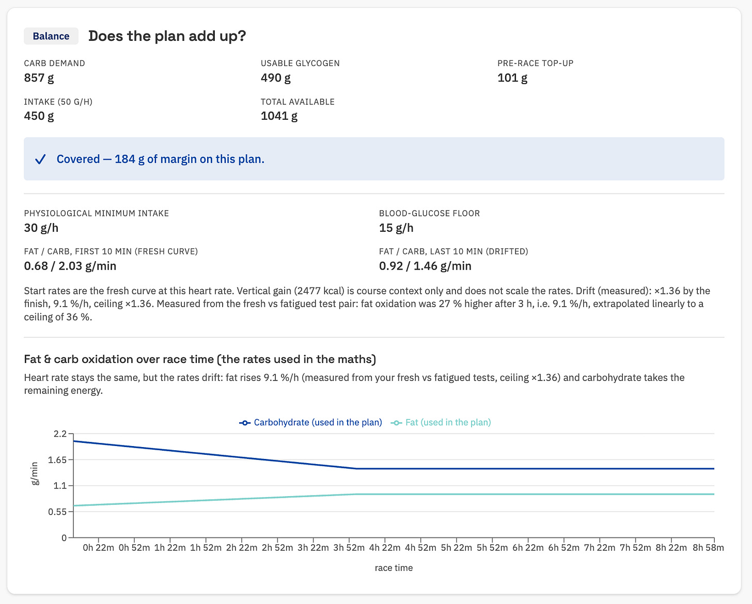Click the Covered 184 g margin banner
This screenshot has width=752, height=604.
(374, 159)
